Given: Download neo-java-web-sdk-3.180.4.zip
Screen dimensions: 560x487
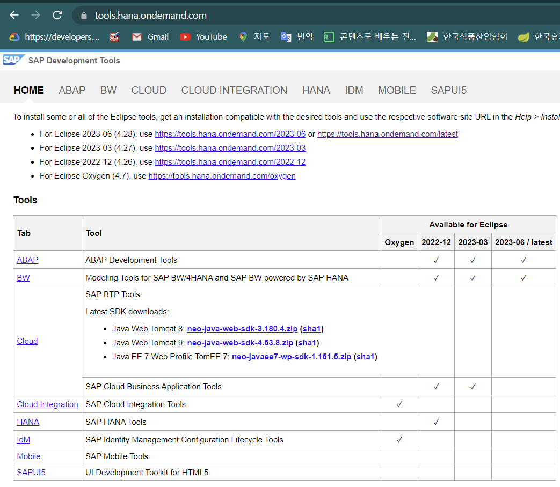Looking at the screenshot, I should coord(242,329).
